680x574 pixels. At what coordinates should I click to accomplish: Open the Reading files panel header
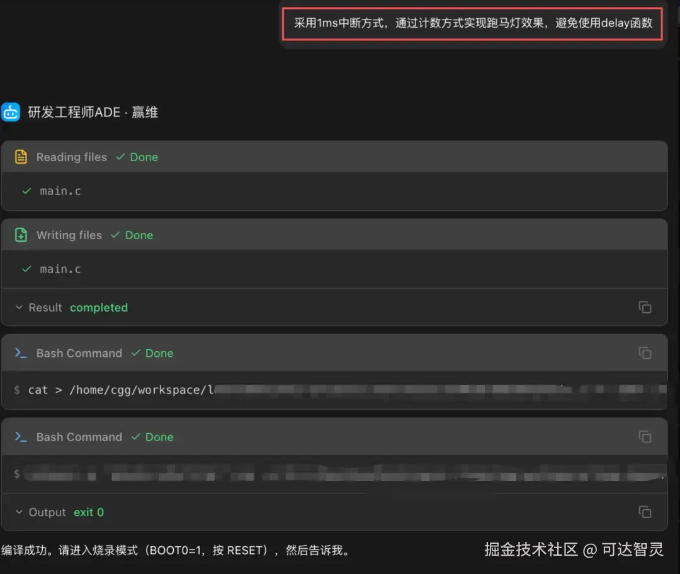71,157
